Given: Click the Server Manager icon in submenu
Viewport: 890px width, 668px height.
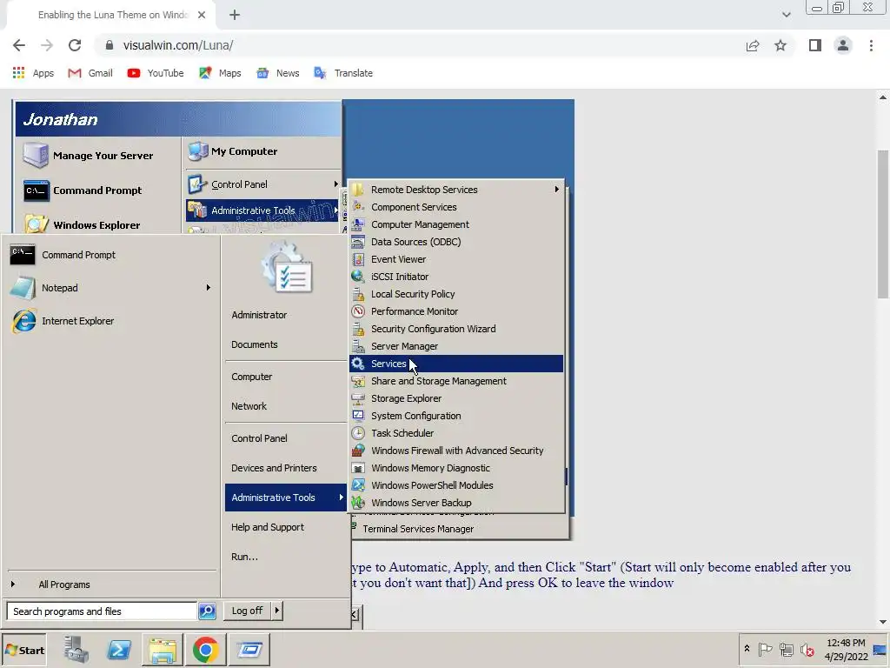Looking at the screenshot, I should point(357,346).
